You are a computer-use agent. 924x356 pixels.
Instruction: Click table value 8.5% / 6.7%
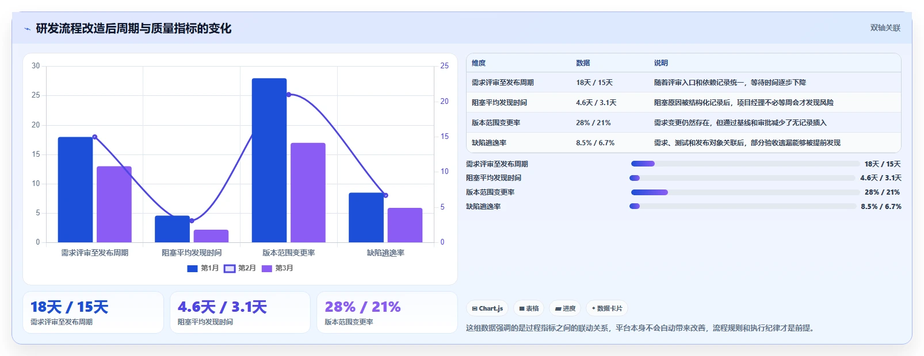[x=595, y=143]
